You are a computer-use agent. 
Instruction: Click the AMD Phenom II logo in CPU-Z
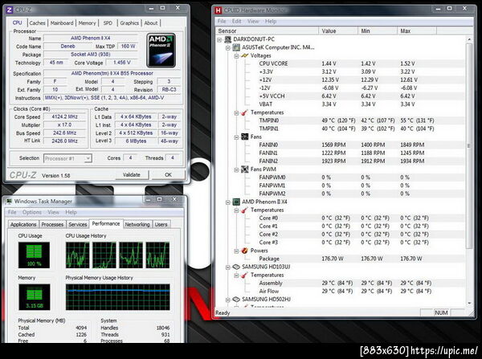pyautogui.click(x=161, y=50)
